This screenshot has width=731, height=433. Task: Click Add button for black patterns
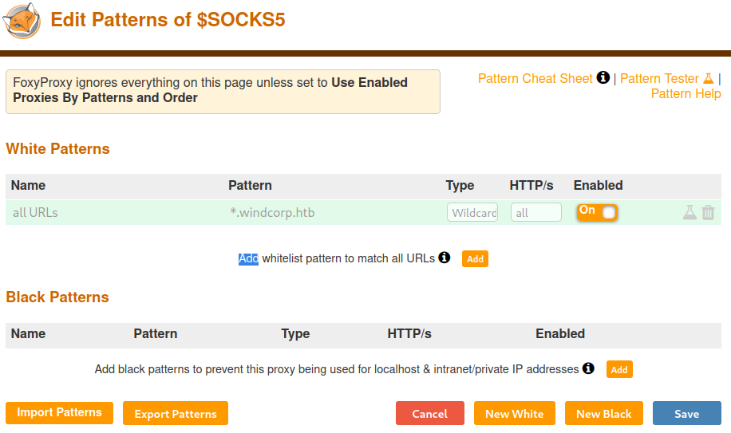pyautogui.click(x=619, y=369)
